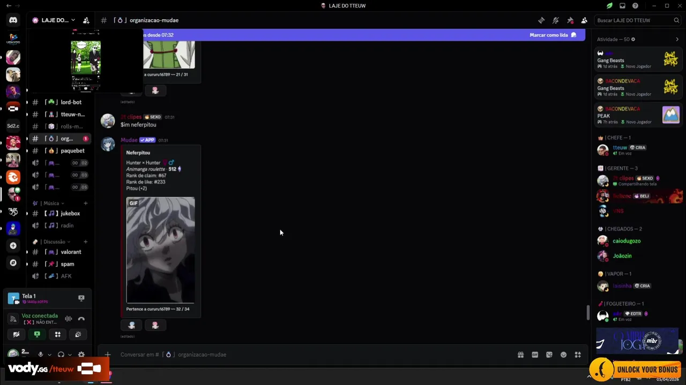686x385 pixels.
Task: Open the valorant channel
Action: [59, 252]
